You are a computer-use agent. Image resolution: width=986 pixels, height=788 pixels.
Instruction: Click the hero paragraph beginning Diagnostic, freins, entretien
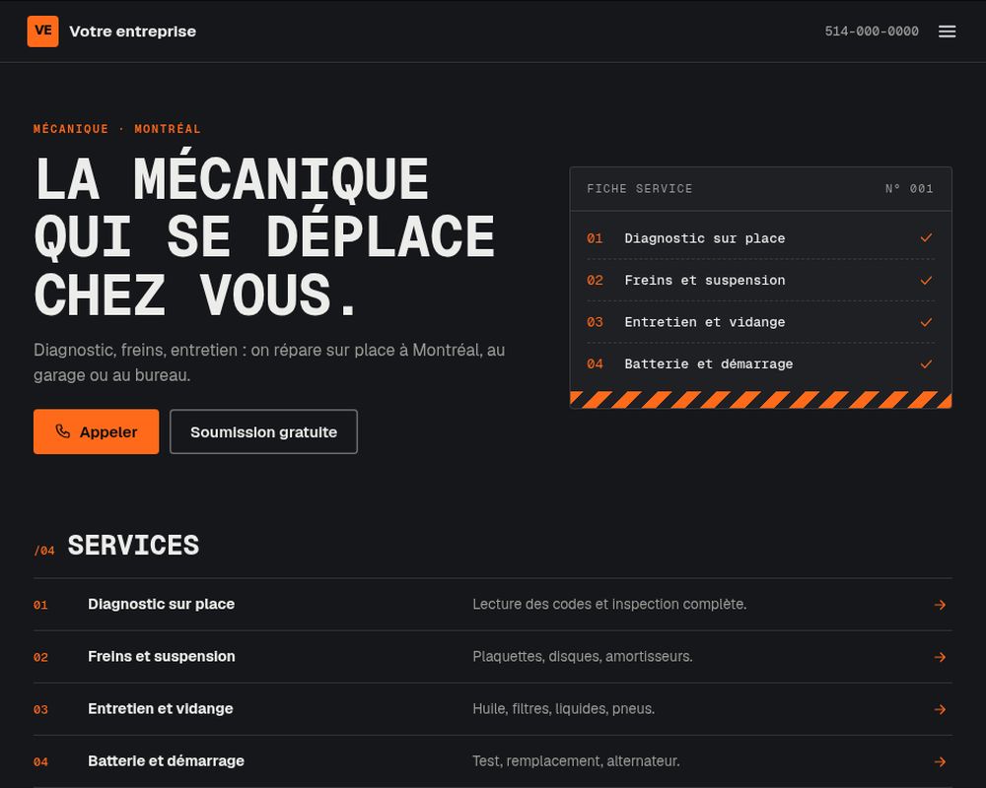click(269, 362)
